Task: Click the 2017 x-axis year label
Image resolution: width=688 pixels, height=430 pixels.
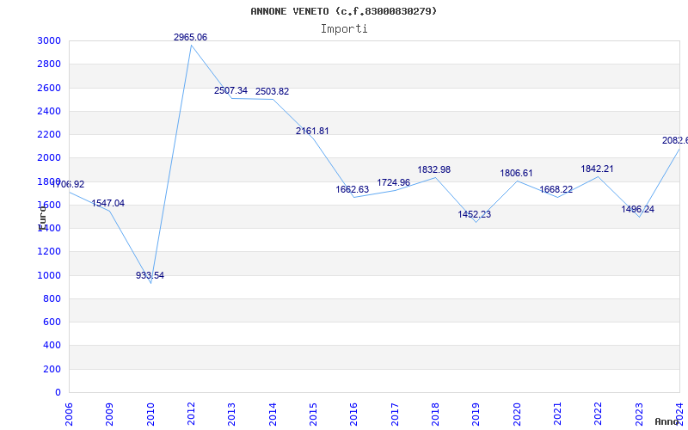Action: tap(395, 415)
